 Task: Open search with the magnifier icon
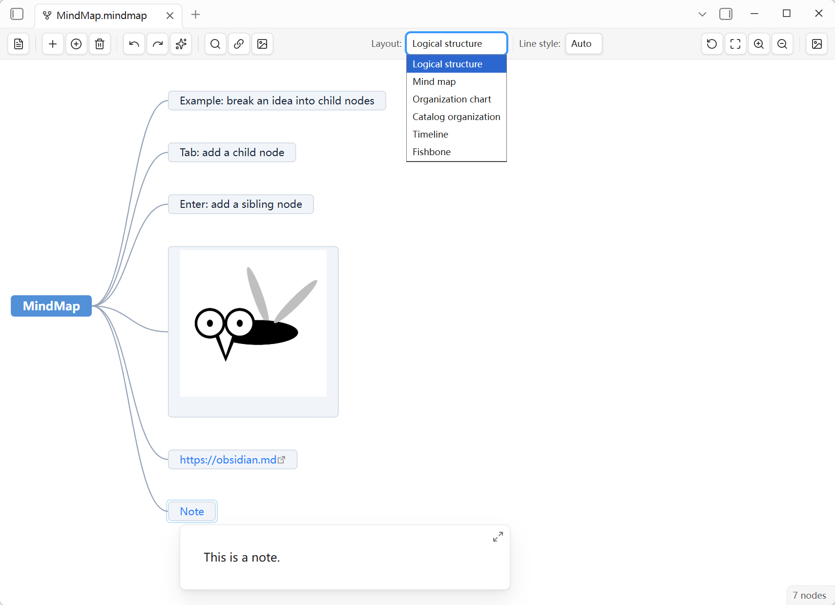point(215,44)
